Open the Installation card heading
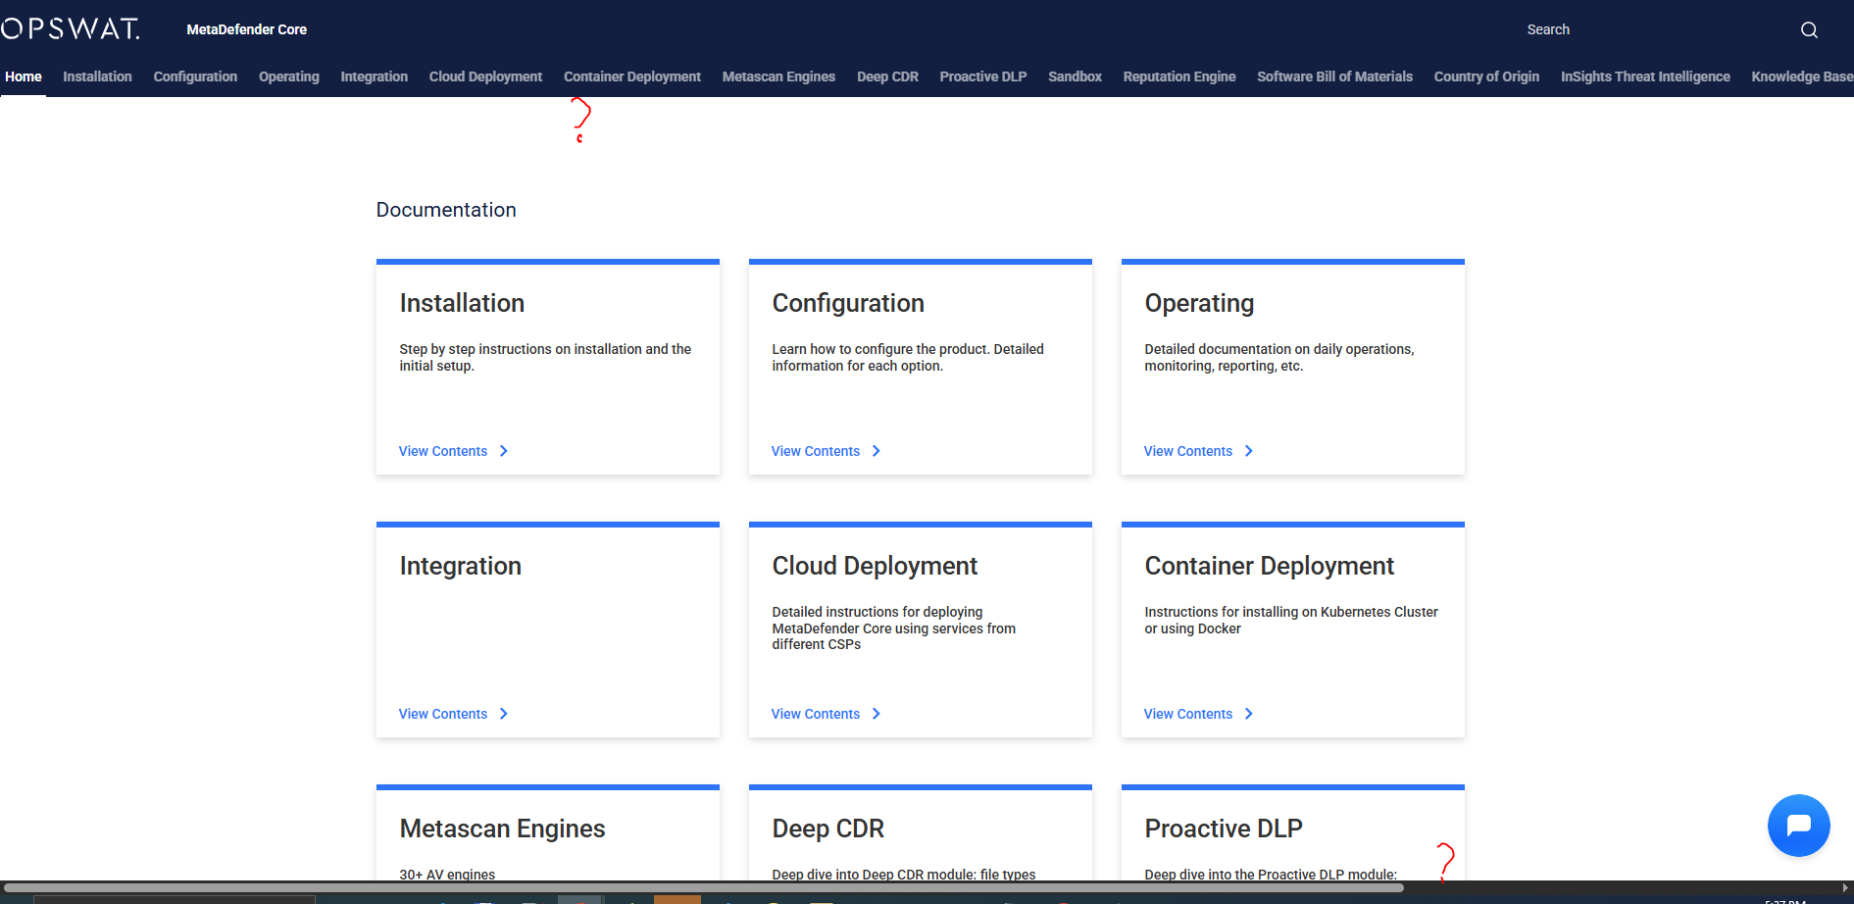Screen dimensions: 1854x904 coord(462,303)
